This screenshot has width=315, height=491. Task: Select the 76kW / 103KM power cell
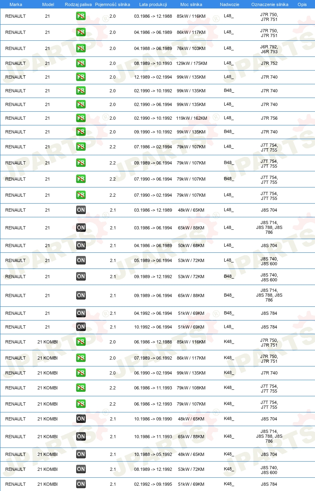click(x=191, y=48)
